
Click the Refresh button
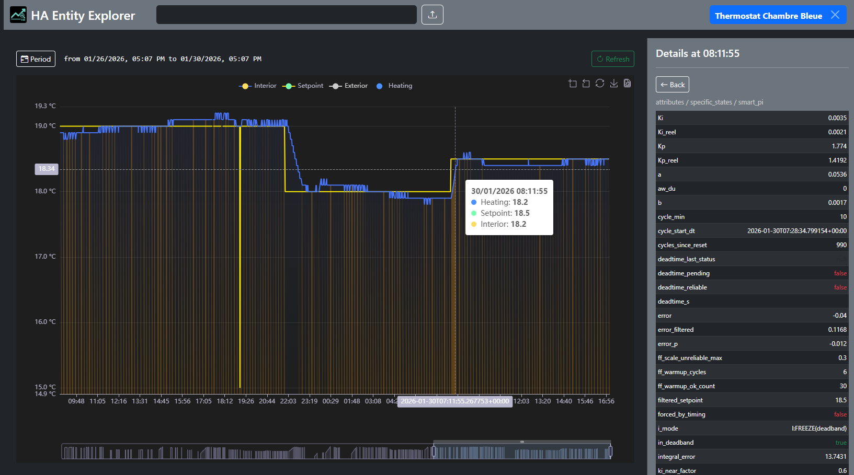(x=612, y=59)
